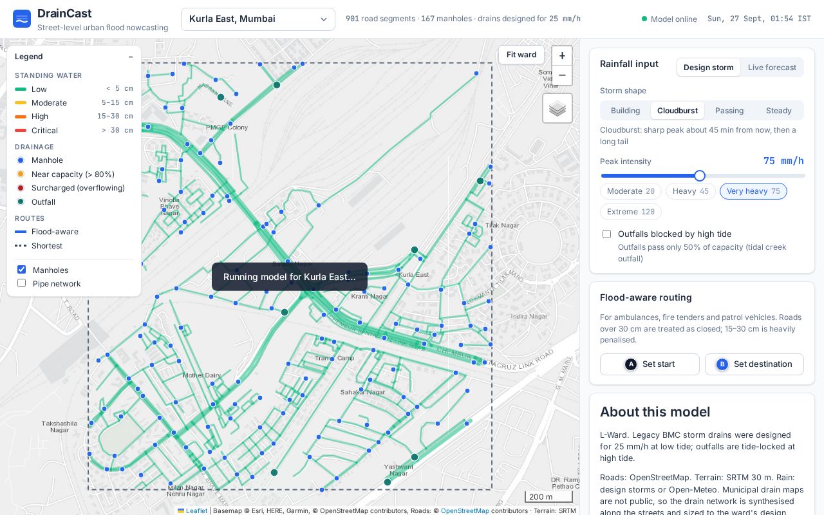Click the outfall marker near Kurla East
The width and height of the screenshot is (824, 515).
pos(415,250)
